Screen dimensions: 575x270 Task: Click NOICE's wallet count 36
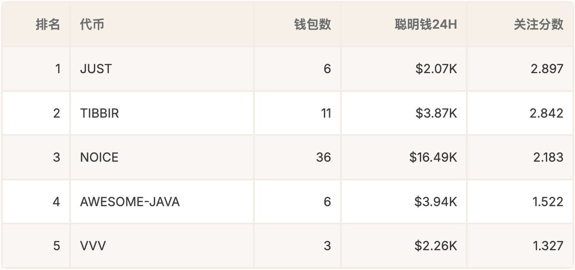point(323,157)
